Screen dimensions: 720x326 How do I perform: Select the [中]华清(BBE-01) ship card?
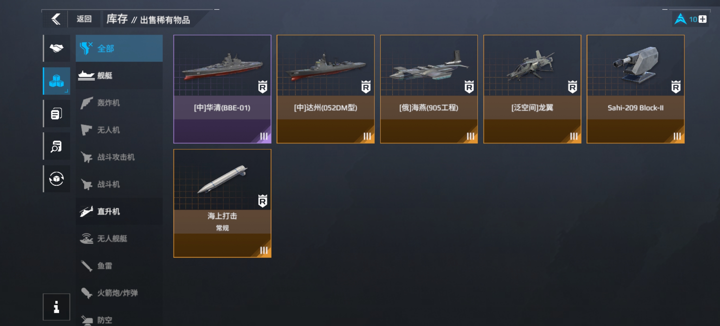[222, 89]
